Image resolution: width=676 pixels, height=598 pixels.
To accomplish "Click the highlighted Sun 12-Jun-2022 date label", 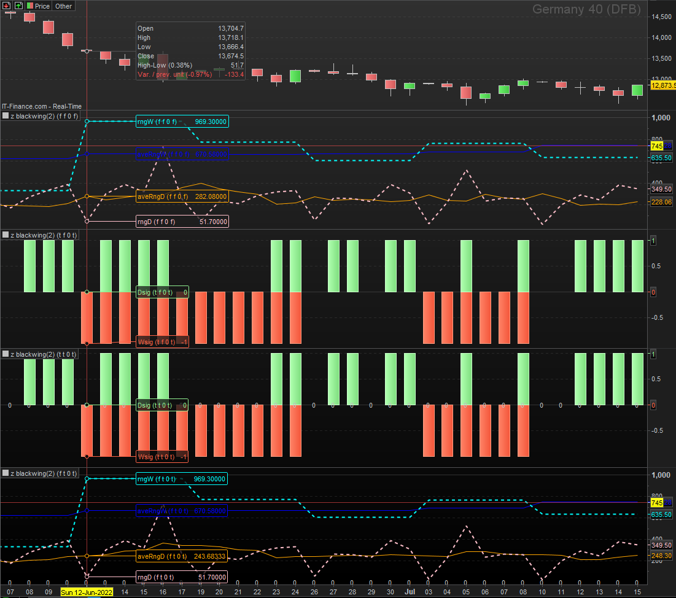I will point(87,592).
